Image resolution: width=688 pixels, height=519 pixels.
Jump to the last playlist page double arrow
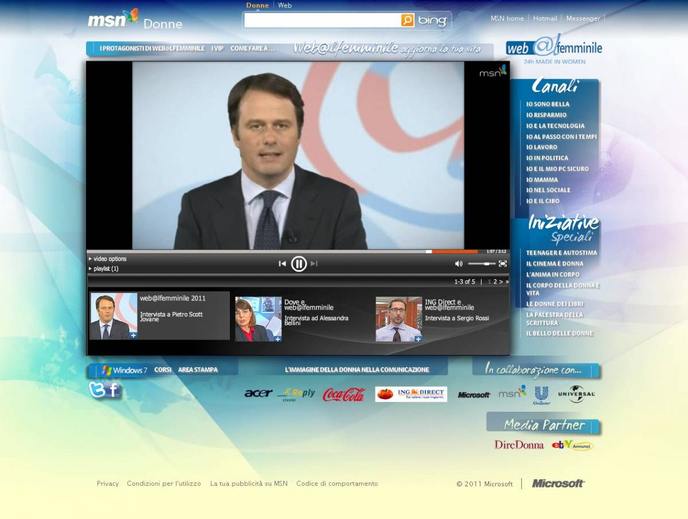507,282
